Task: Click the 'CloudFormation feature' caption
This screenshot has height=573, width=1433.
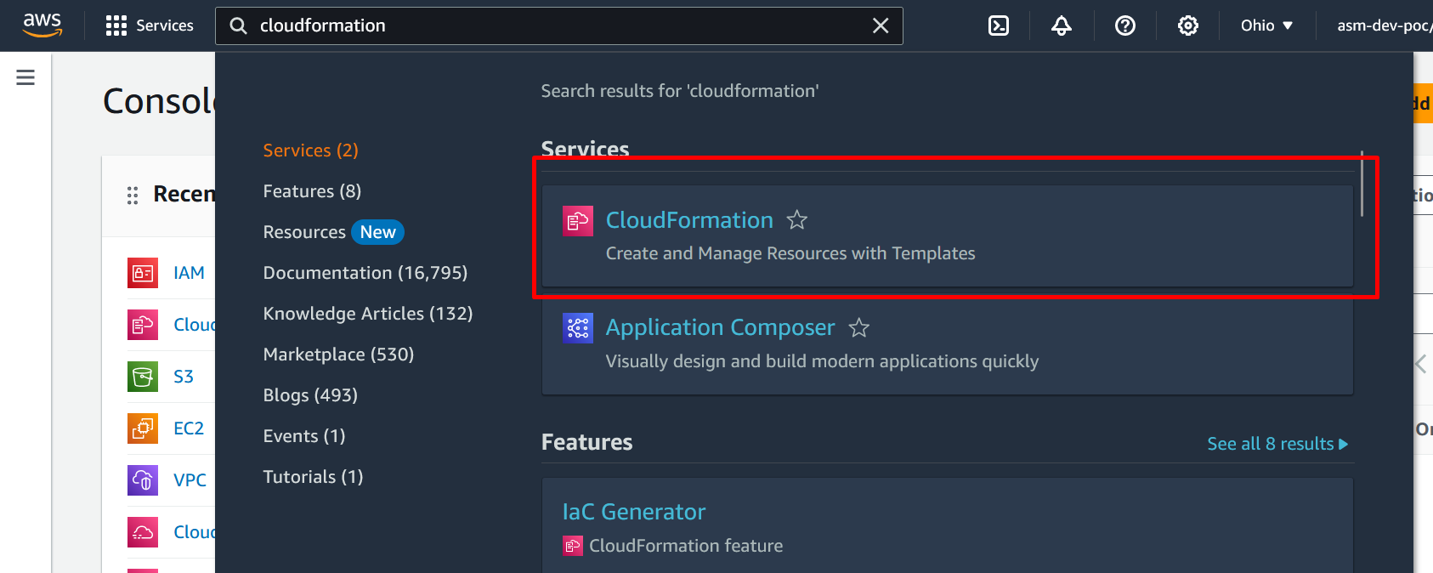Action: pyautogui.click(x=686, y=546)
